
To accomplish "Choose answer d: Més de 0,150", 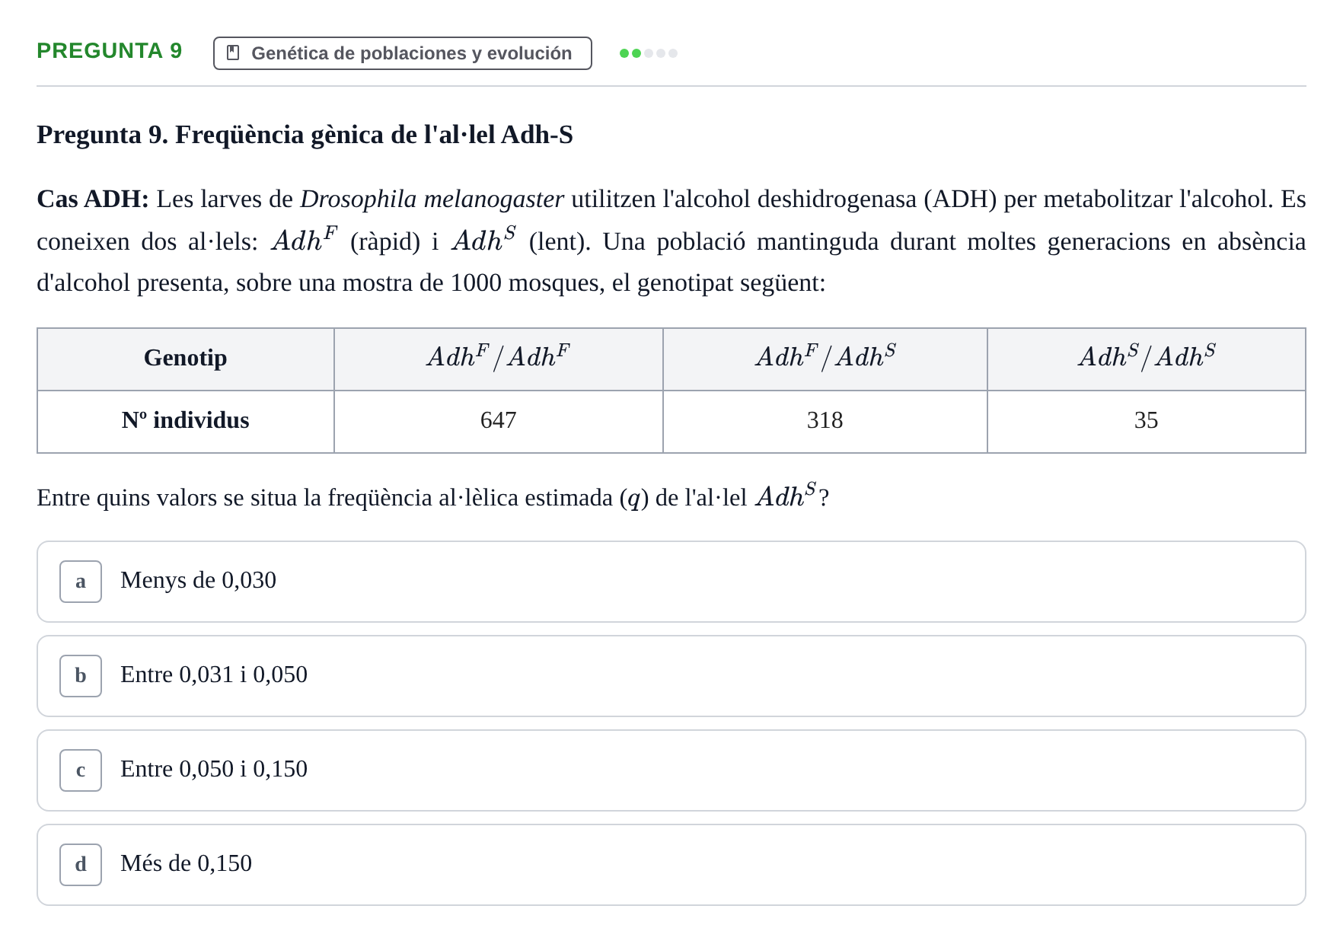I will tap(671, 865).
